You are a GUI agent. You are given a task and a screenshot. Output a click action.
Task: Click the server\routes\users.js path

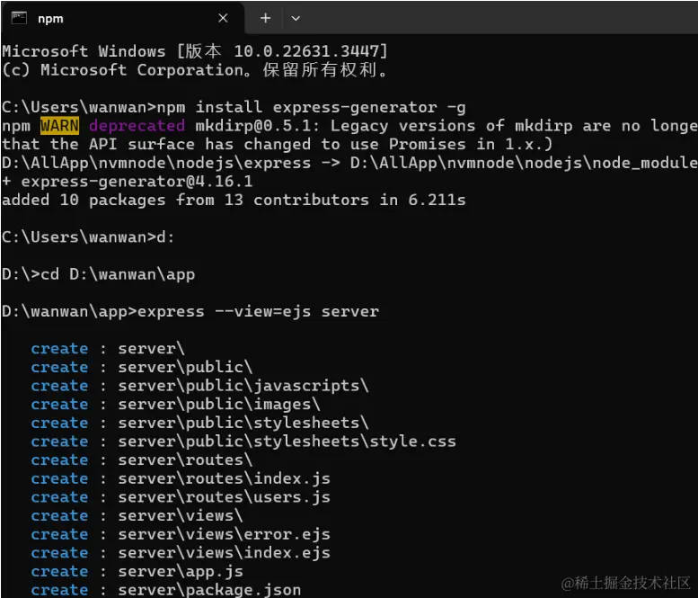tap(225, 497)
